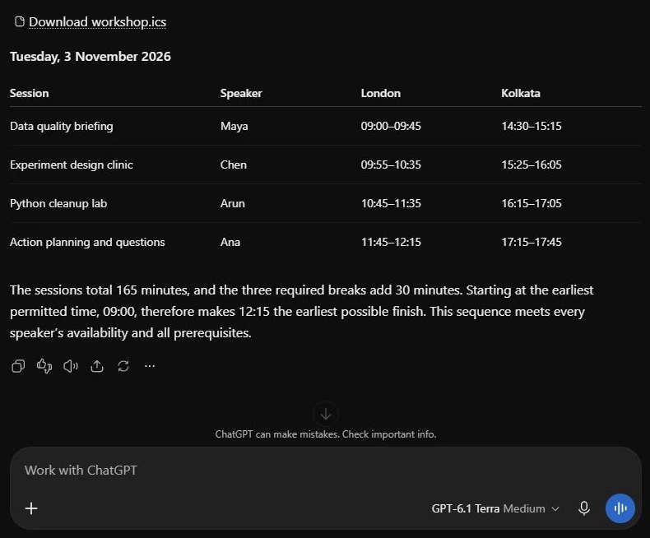Open the more options ellipsis menu
The width and height of the screenshot is (650, 538).
[150, 366]
